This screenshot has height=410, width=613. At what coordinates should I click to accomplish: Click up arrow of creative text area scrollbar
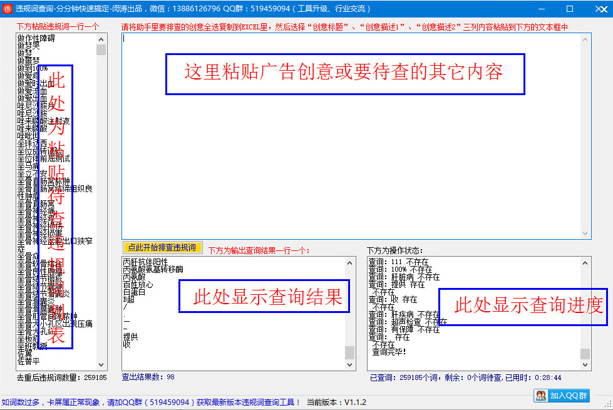pos(585,39)
